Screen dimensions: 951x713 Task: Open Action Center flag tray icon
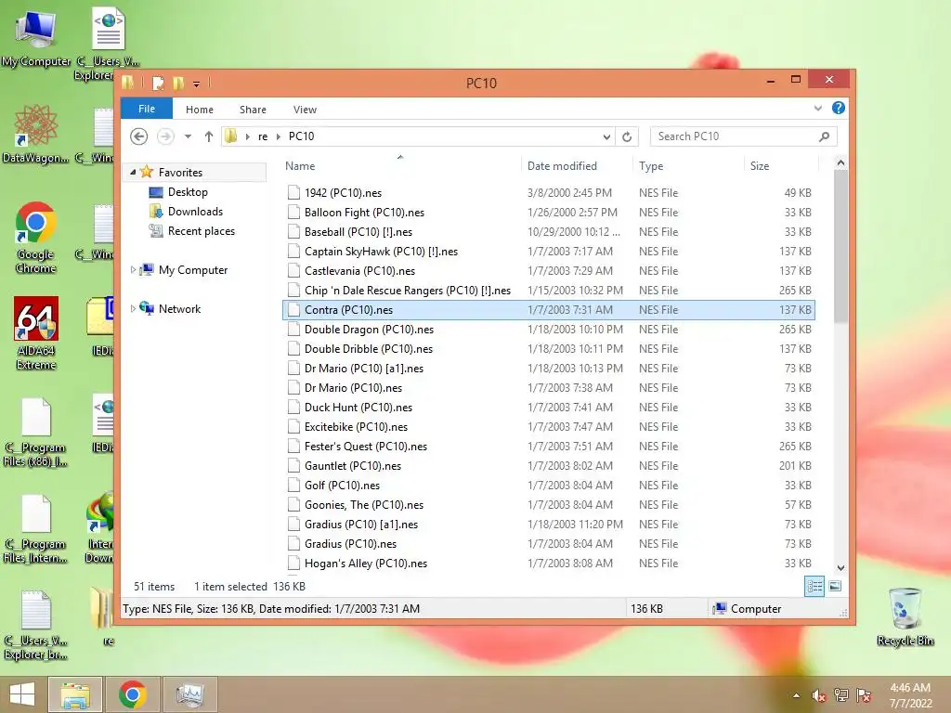(864, 695)
